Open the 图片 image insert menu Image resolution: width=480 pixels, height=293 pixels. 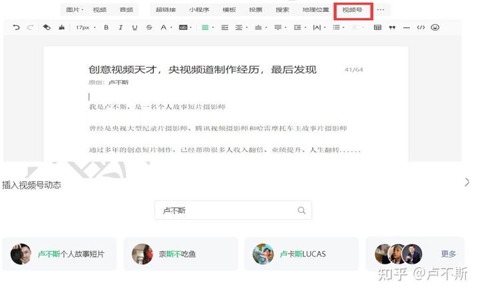[x=75, y=10]
